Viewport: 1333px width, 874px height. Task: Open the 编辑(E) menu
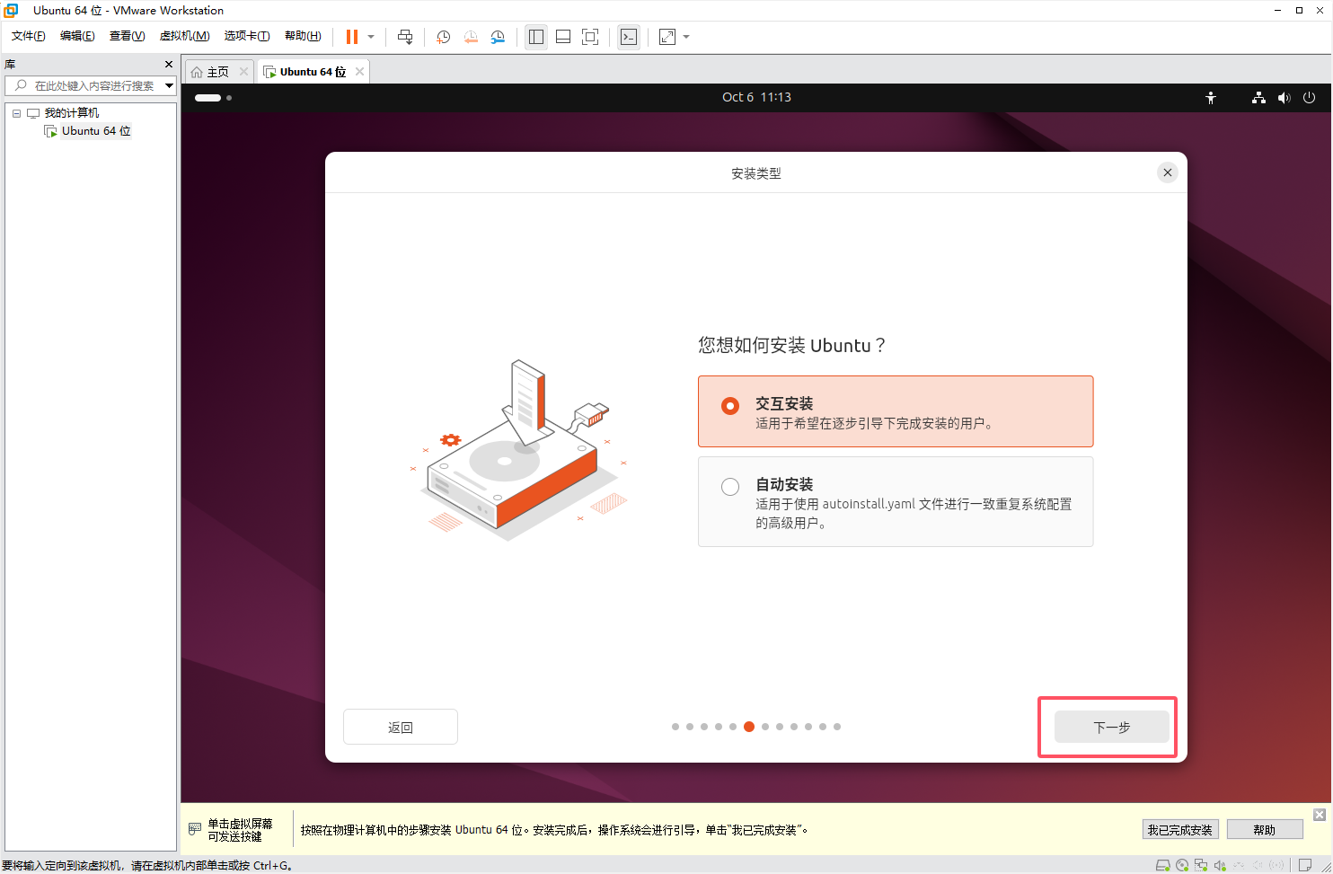click(x=77, y=36)
